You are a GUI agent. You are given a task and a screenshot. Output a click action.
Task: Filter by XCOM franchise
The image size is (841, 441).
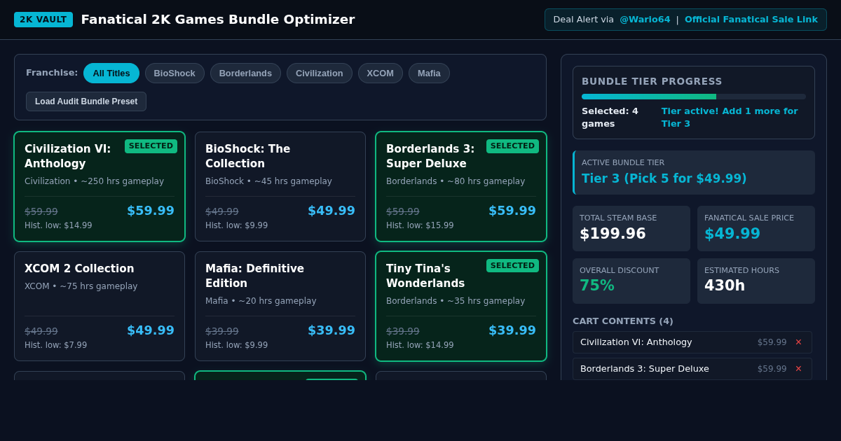(x=381, y=73)
